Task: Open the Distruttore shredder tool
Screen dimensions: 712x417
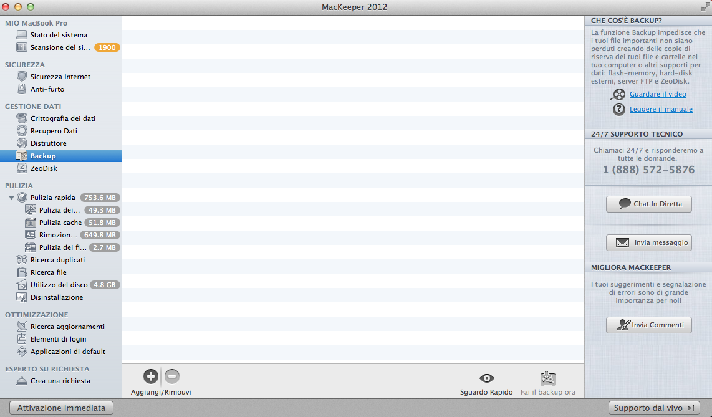Action: pyautogui.click(x=61, y=143)
